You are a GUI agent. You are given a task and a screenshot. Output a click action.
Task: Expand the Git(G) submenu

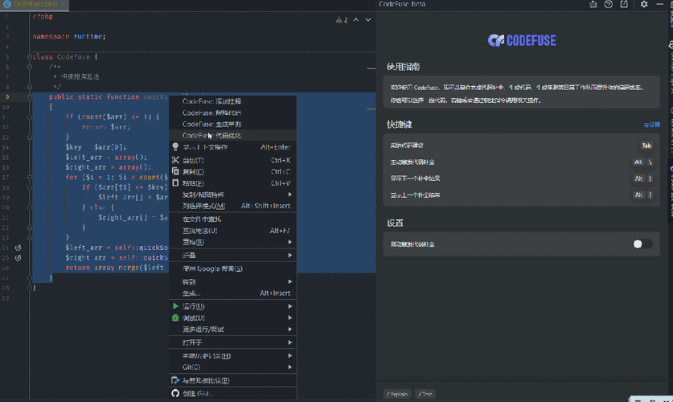click(x=232, y=367)
